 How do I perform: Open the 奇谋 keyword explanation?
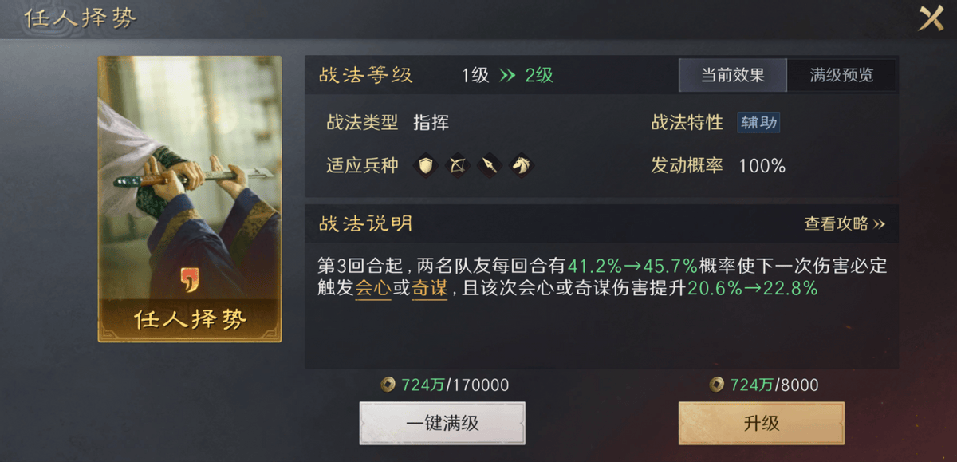click(429, 289)
